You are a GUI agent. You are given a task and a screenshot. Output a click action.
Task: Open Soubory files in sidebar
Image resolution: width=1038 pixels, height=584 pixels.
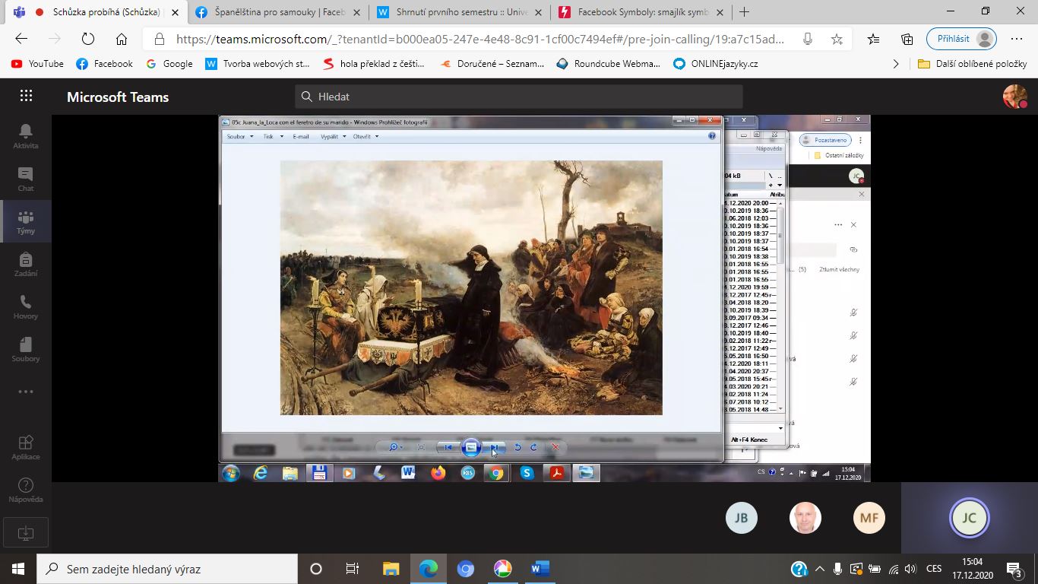[26, 349]
